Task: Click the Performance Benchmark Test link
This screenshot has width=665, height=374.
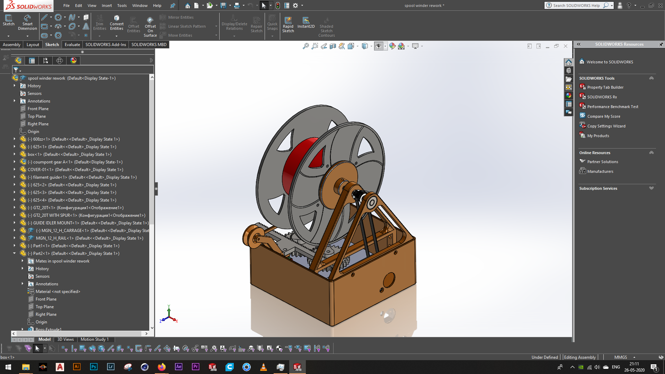Action: click(612, 107)
